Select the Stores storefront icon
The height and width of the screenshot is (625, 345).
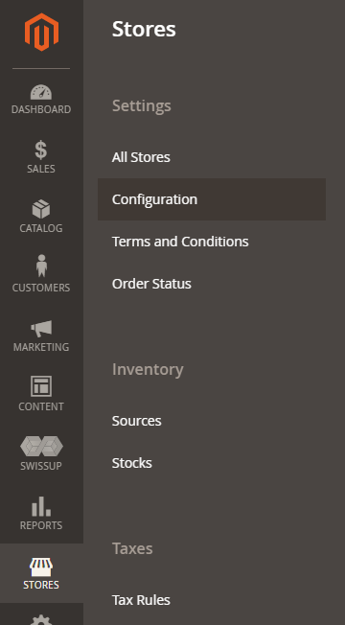41,567
